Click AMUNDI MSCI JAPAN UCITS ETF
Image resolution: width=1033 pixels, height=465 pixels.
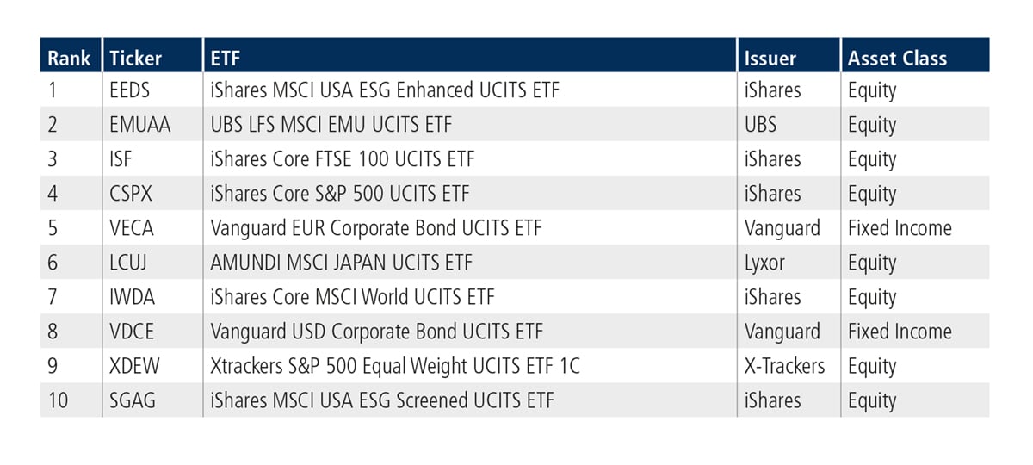[342, 263]
